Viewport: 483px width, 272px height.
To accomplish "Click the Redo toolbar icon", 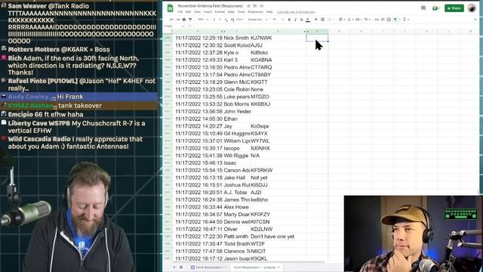I will [x=178, y=20].
